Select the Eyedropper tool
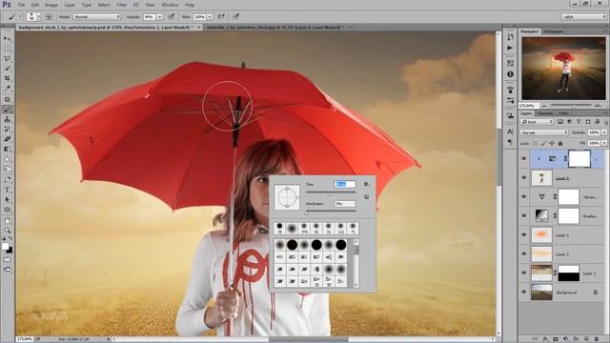 (x=7, y=89)
